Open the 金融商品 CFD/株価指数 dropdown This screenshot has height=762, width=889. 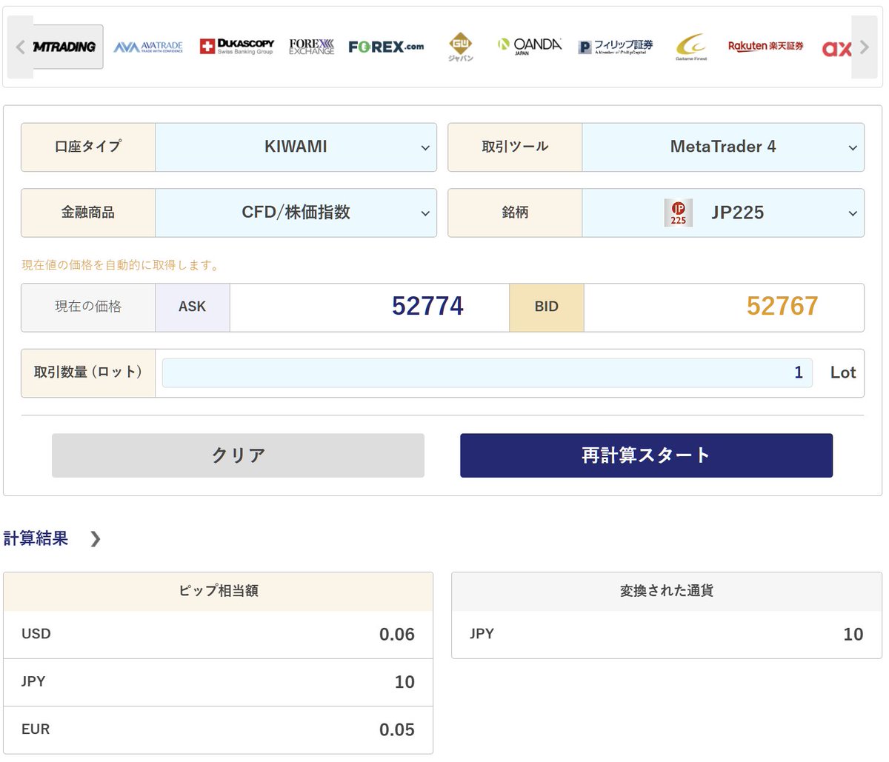coord(296,213)
